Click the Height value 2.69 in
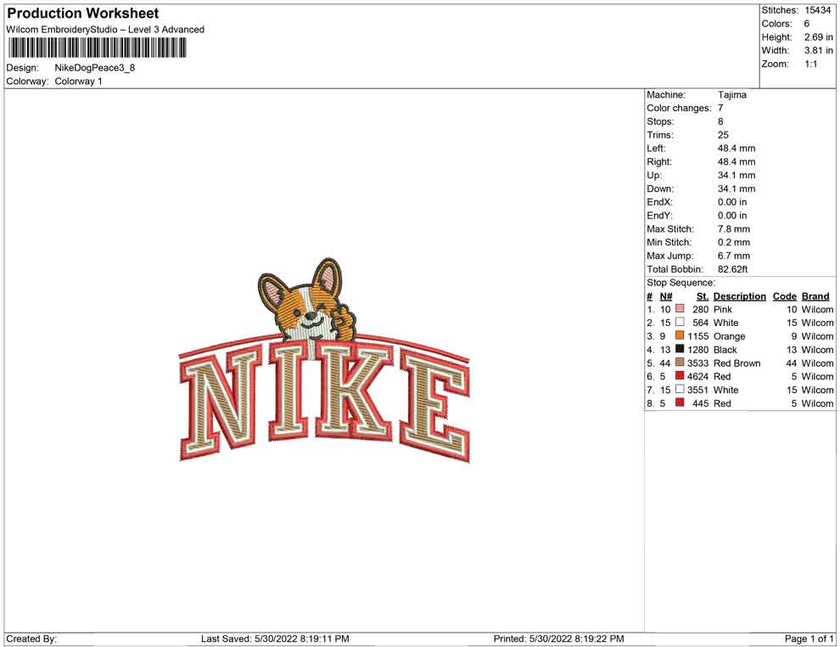 (x=818, y=37)
